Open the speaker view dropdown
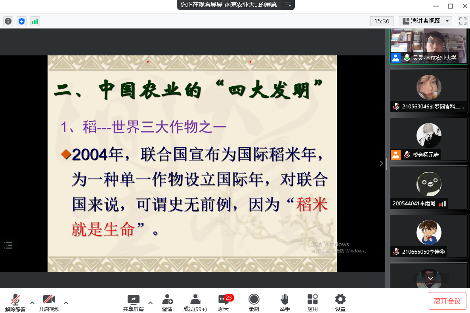470x313 pixels. (425, 21)
